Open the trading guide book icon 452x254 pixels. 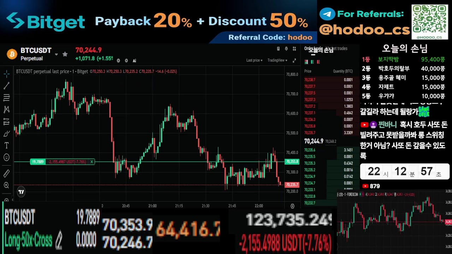pyautogui.click(x=278, y=49)
